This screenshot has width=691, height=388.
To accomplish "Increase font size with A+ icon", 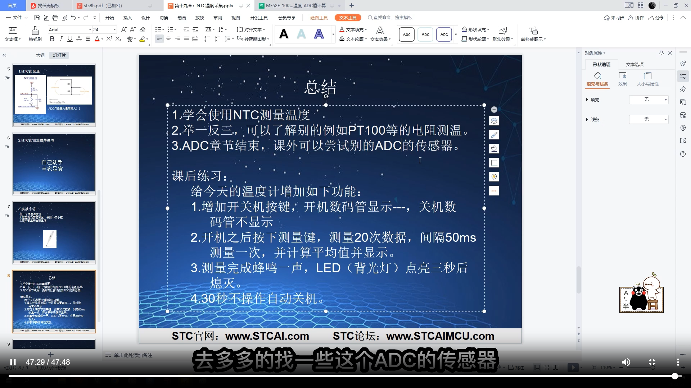I will click(124, 29).
